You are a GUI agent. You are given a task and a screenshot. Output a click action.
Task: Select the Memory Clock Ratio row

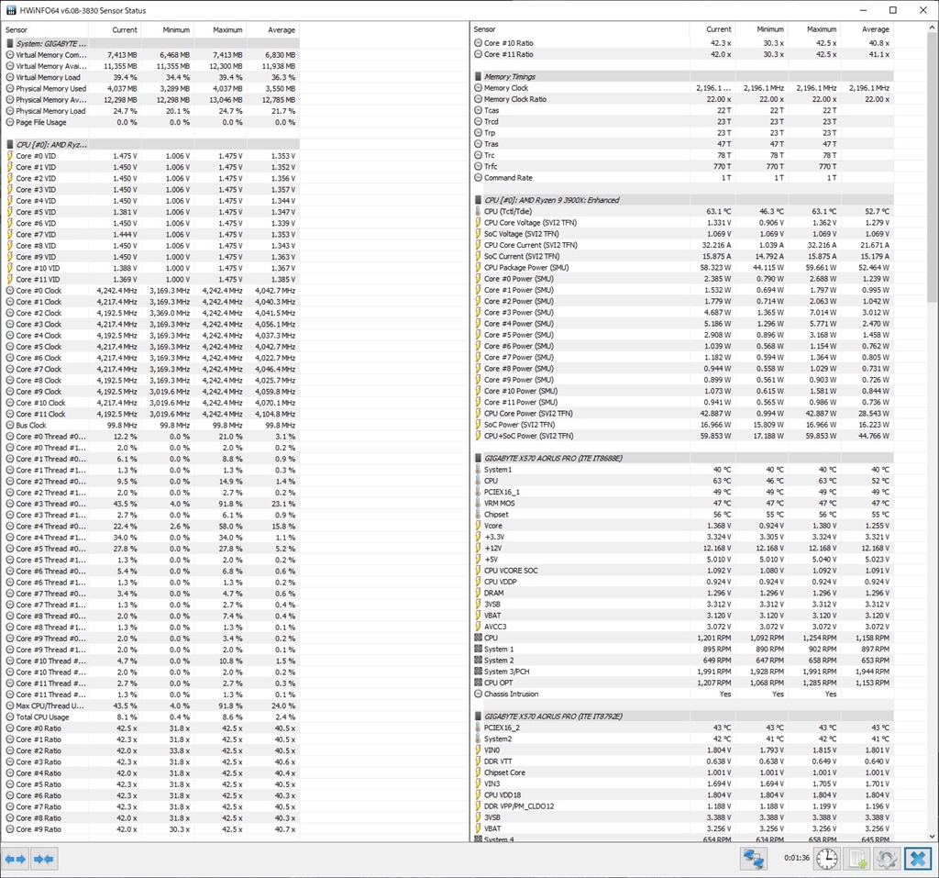(682, 99)
